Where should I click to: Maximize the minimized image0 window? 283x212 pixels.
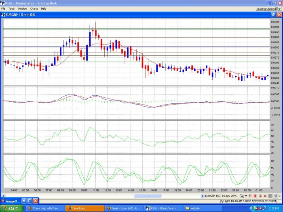30,201
